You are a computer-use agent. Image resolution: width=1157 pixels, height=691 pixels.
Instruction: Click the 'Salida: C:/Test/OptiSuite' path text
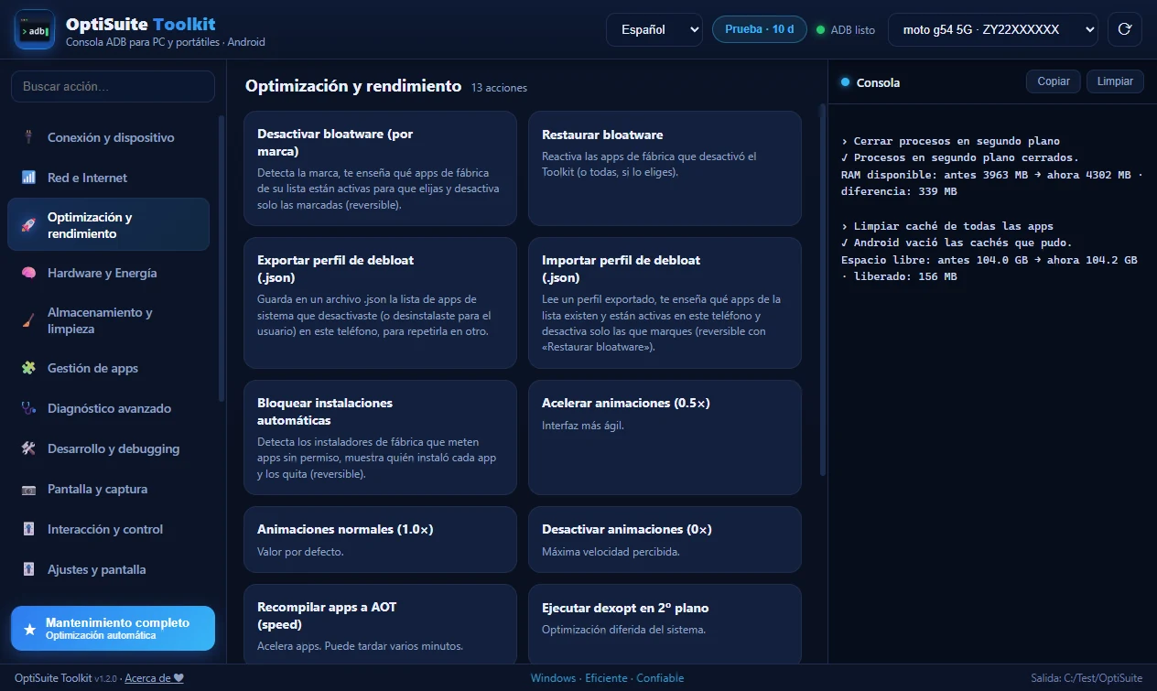pyautogui.click(x=1087, y=678)
